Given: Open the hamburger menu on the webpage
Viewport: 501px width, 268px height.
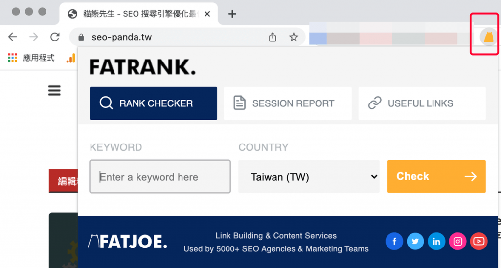Looking at the screenshot, I should pos(54,90).
